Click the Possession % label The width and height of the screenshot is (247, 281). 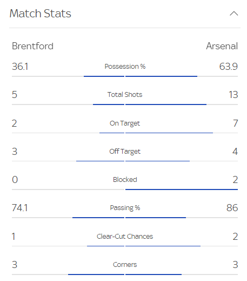click(x=125, y=67)
